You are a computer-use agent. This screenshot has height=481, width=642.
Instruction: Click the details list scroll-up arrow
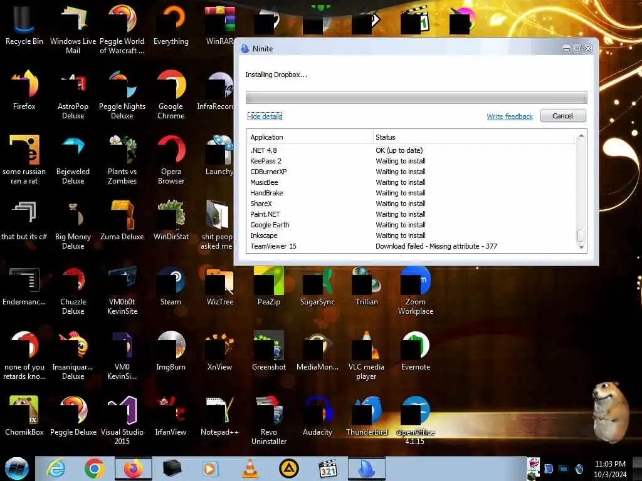point(581,136)
